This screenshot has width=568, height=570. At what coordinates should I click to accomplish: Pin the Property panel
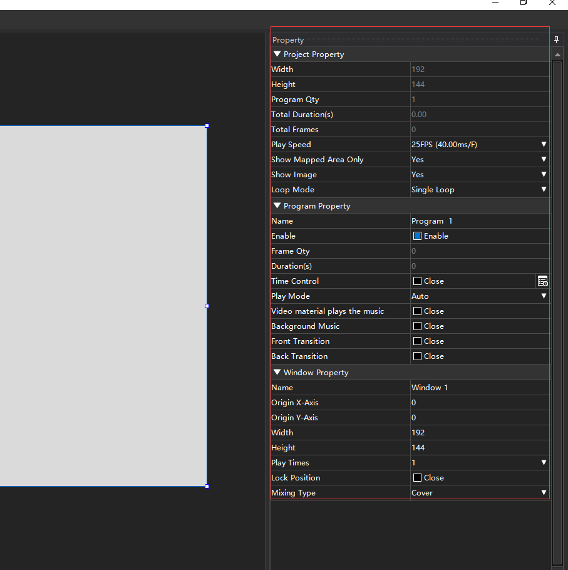tap(556, 39)
